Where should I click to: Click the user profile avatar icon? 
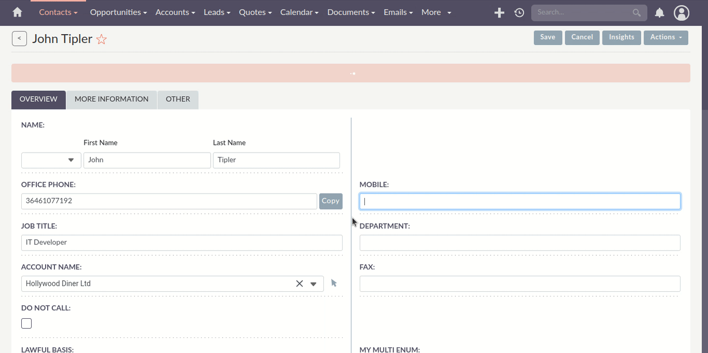(x=682, y=12)
